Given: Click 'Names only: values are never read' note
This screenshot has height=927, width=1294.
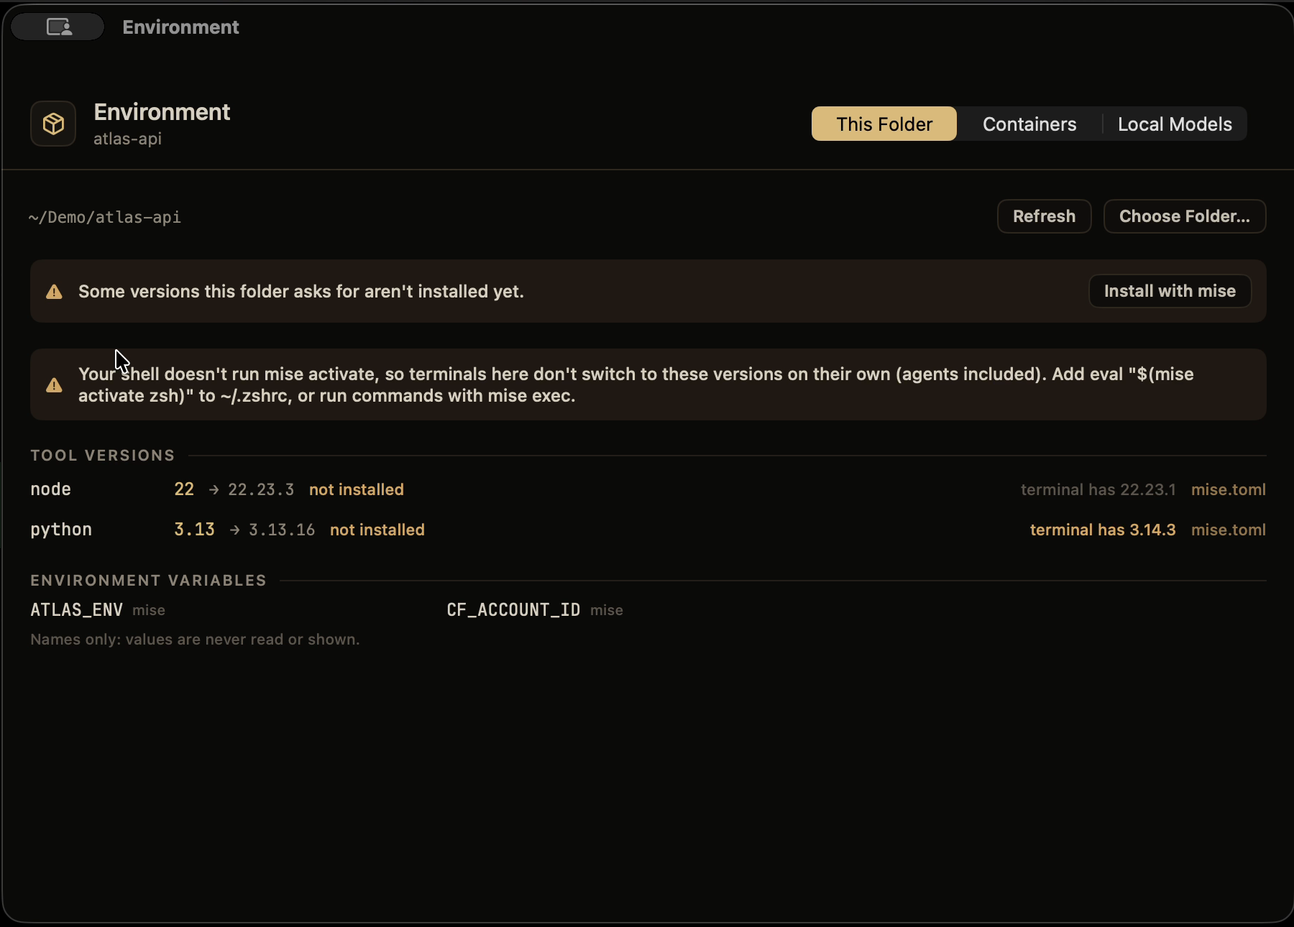Looking at the screenshot, I should (195, 640).
